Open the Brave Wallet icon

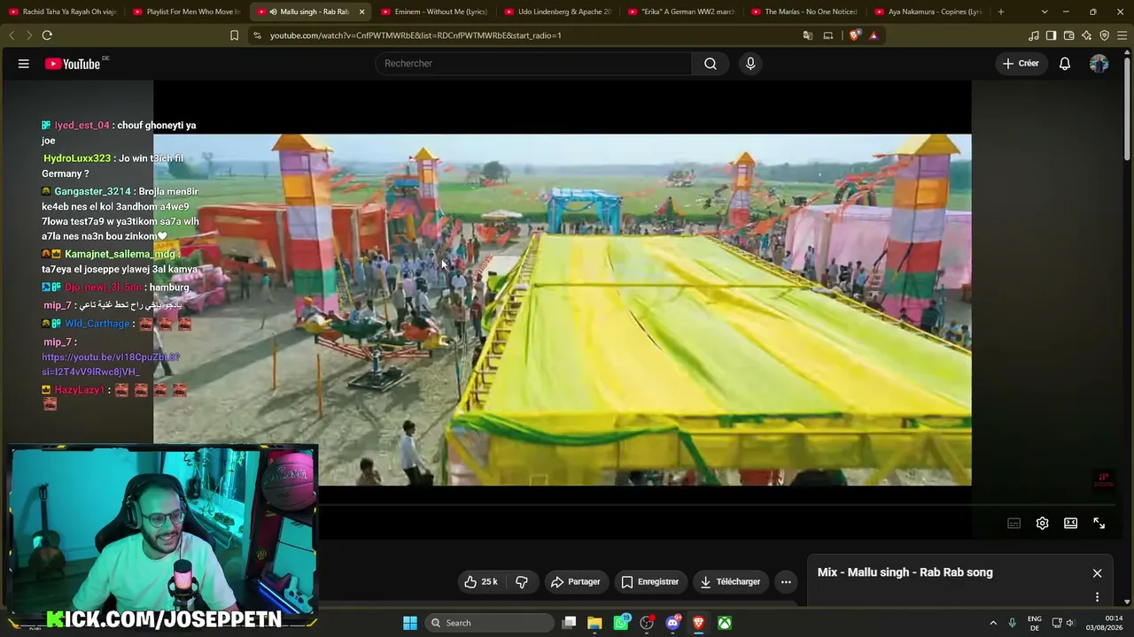[1068, 35]
